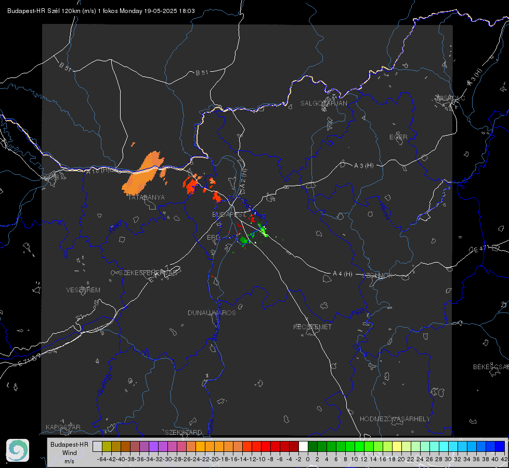Click the BEKESCSABA city label

[x=491, y=367]
